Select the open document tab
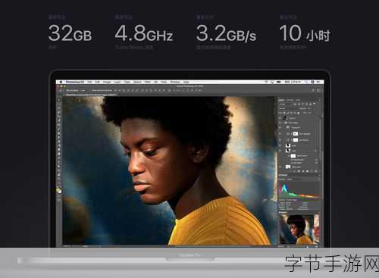The image size is (379, 278). point(91,95)
